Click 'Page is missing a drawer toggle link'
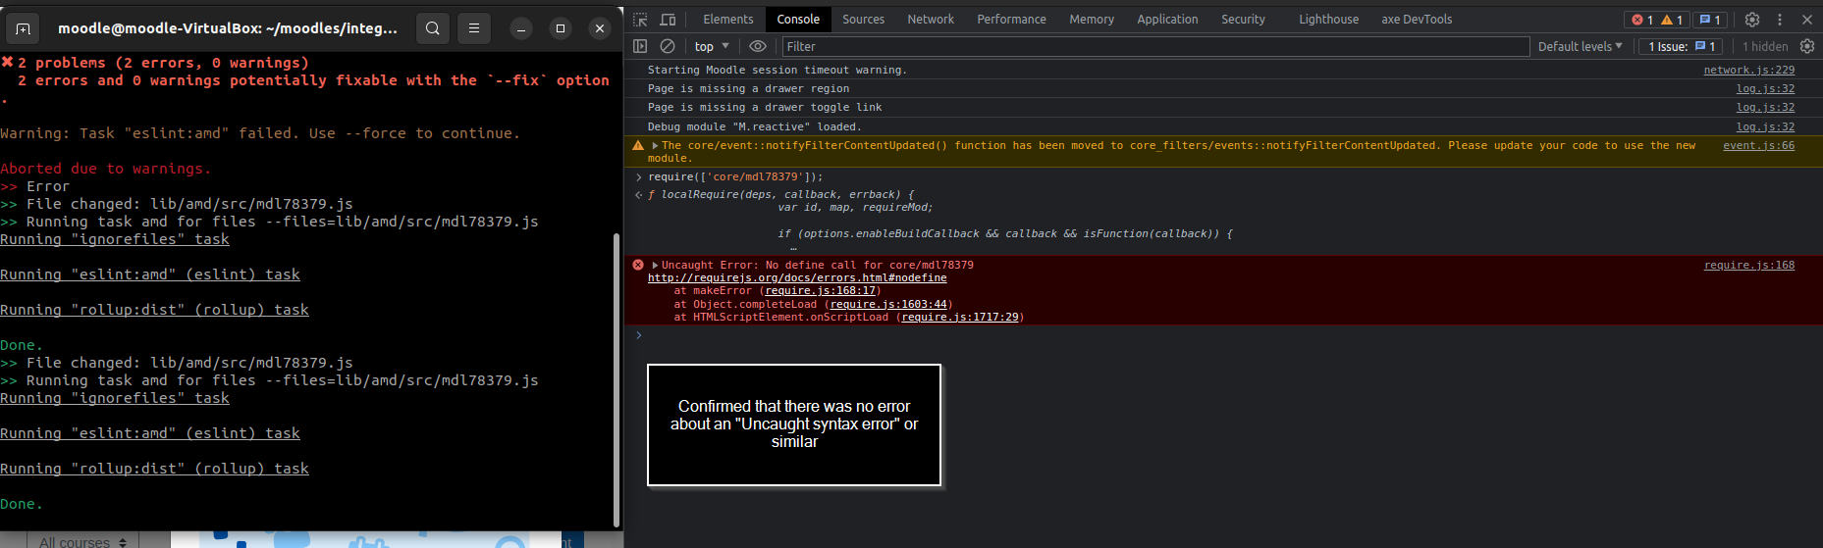The width and height of the screenshot is (1823, 548). click(764, 107)
